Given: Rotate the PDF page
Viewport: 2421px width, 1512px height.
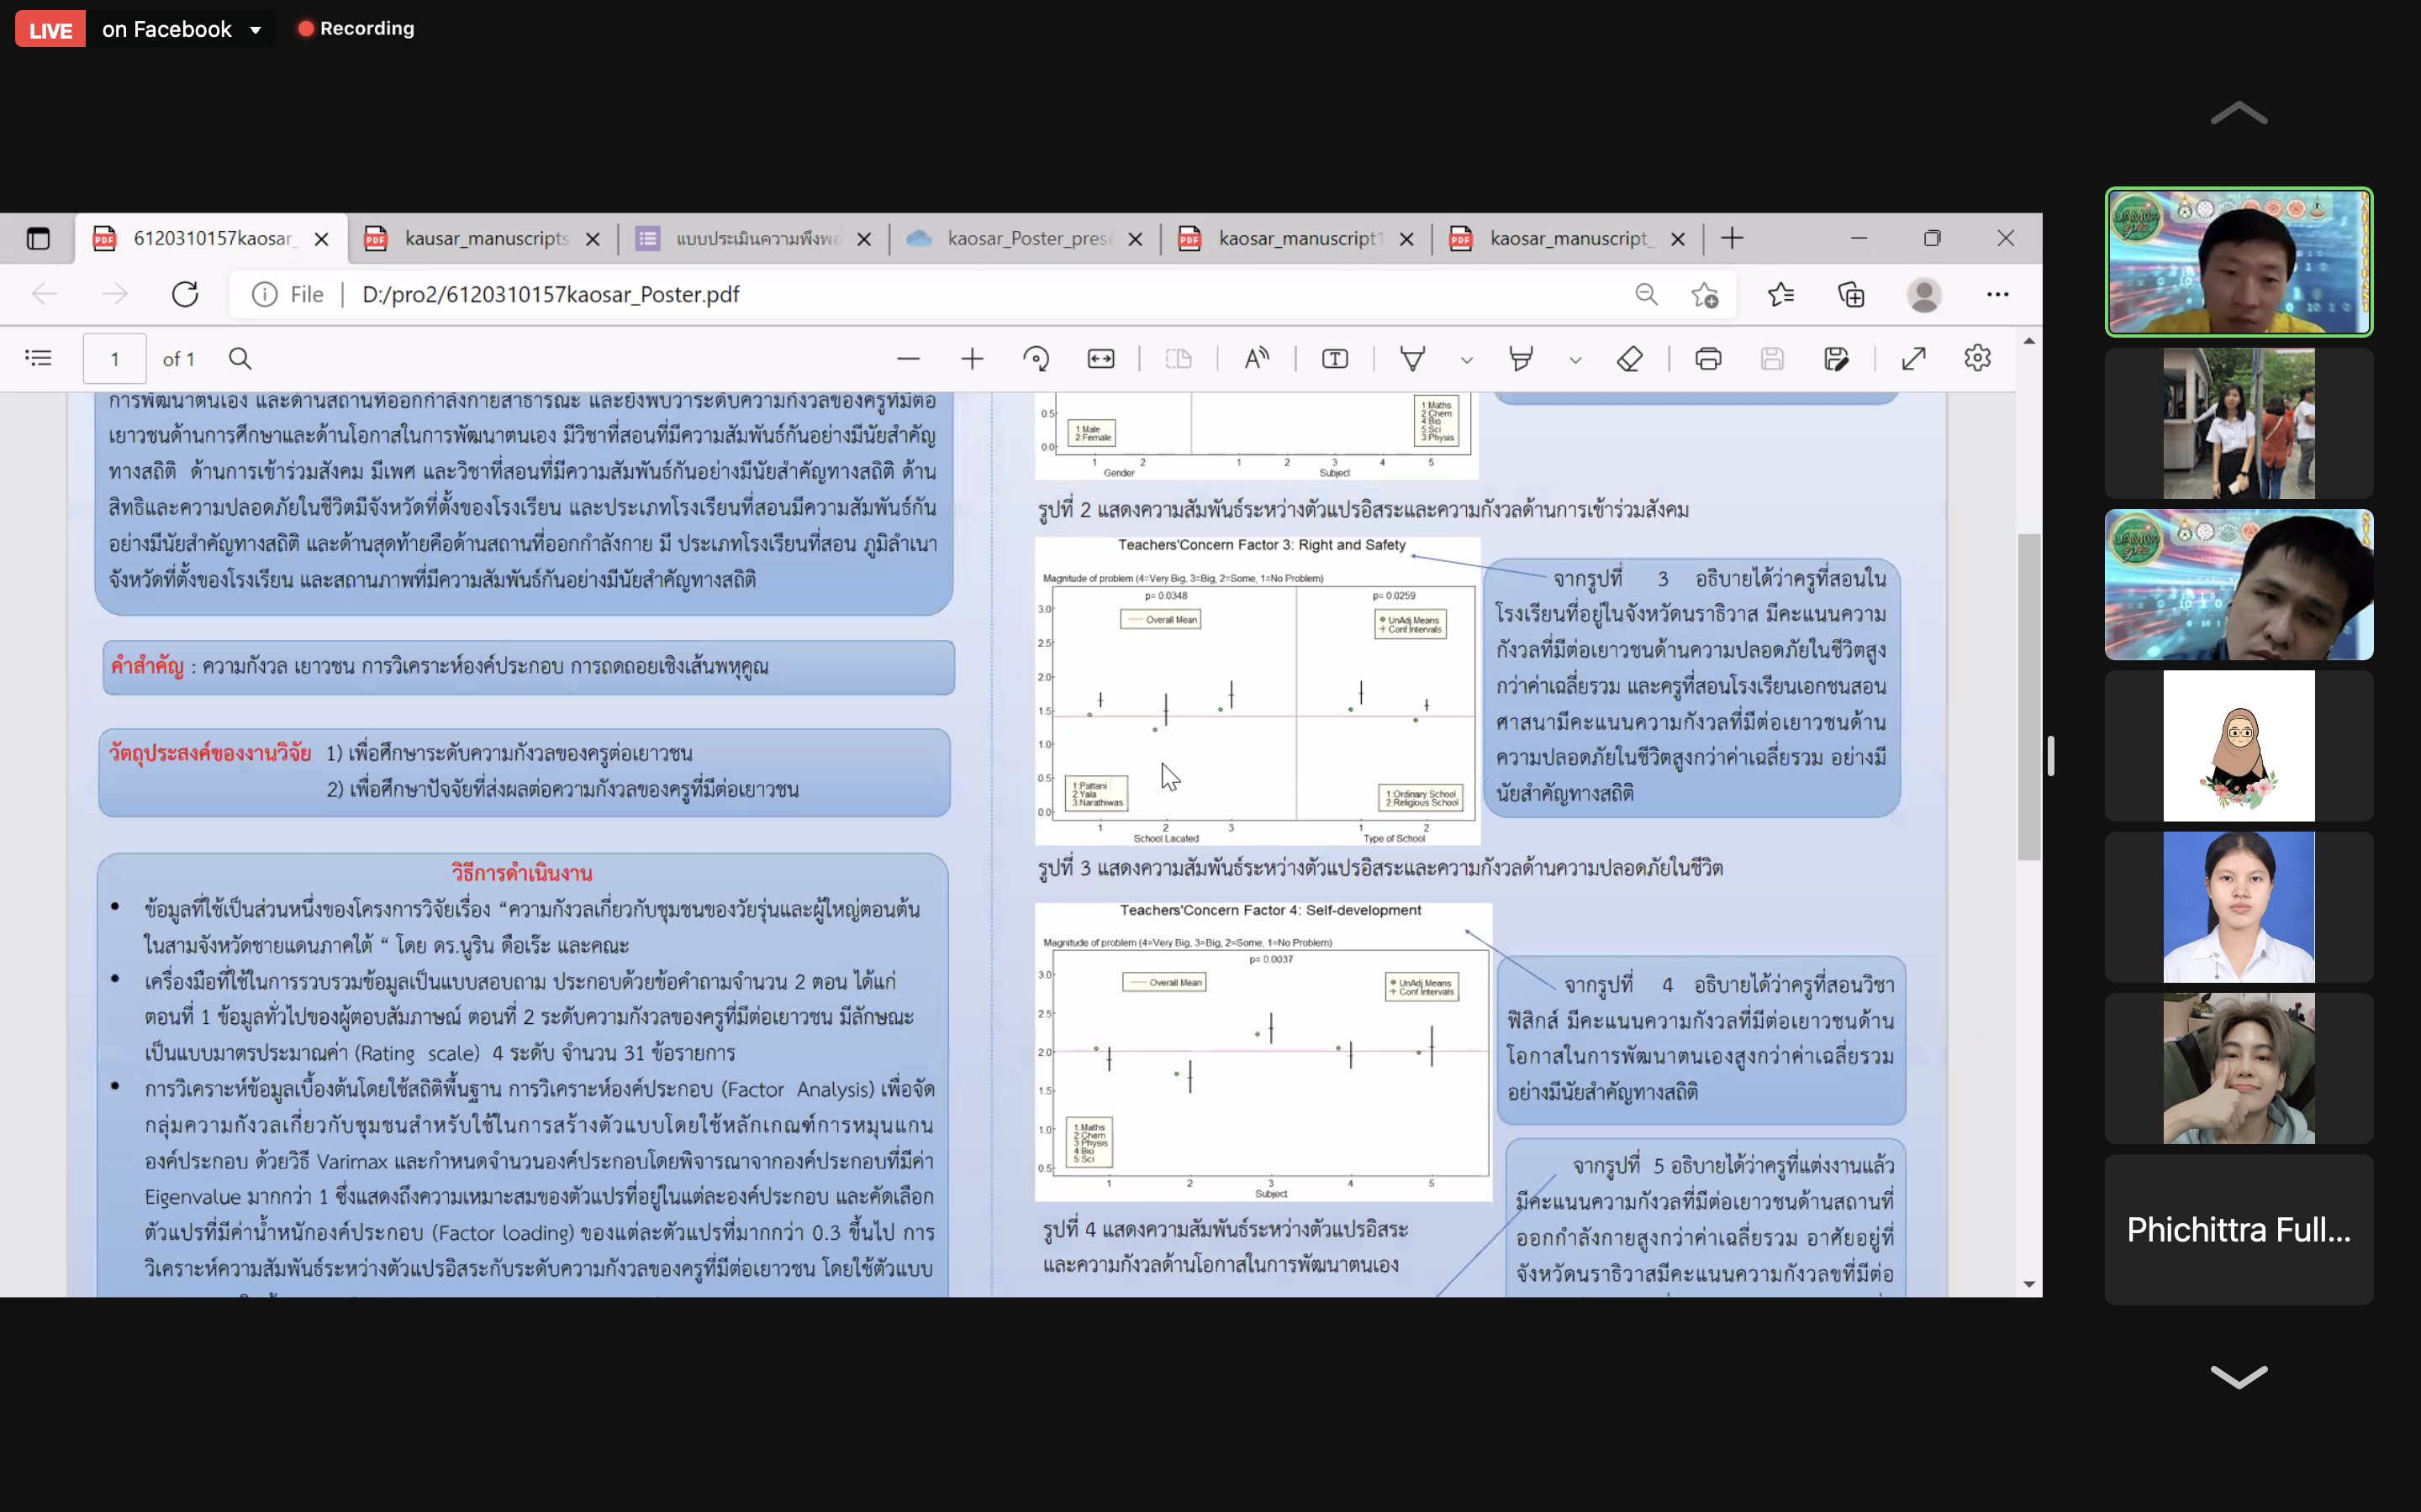Looking at the screenshot, I should pos(1036,358).
